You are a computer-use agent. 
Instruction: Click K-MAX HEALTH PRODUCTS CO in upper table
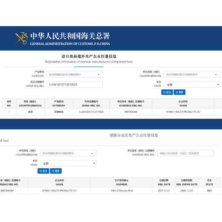(183, 112)
